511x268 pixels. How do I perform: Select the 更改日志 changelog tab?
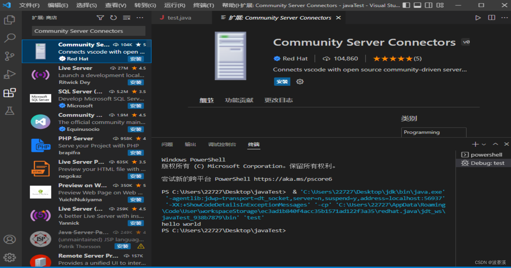[278, 100]
